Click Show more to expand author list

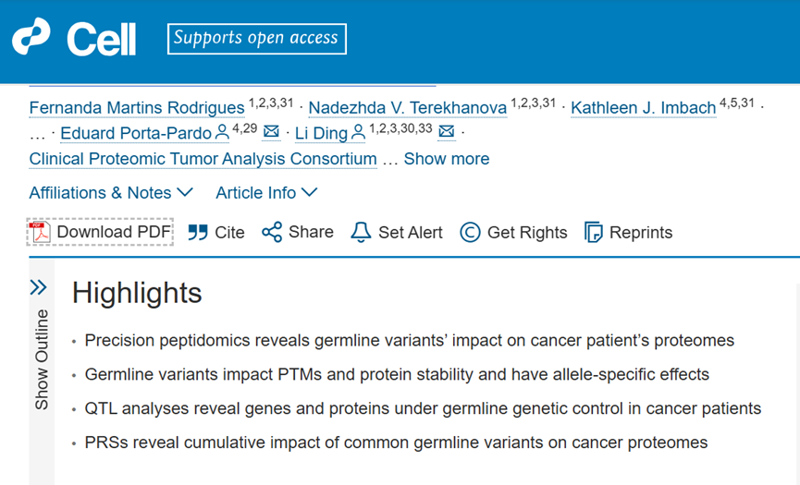pyautogui.click(x=447, y=159)
